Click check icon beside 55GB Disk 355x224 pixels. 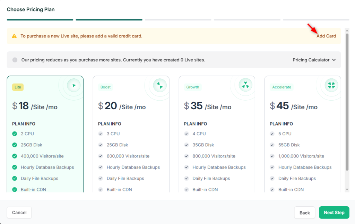272,145
